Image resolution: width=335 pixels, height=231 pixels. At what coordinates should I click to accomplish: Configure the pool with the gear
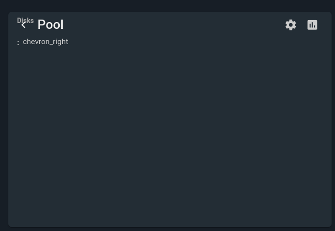click(x=291, y=25)
